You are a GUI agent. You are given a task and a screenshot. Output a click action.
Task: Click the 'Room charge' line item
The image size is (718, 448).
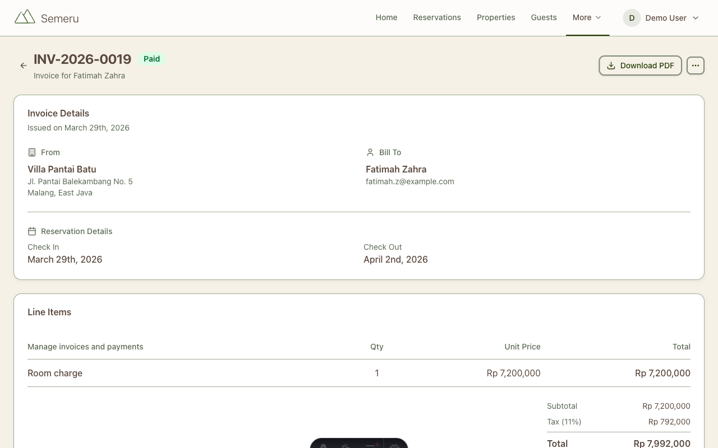(55, 373)
